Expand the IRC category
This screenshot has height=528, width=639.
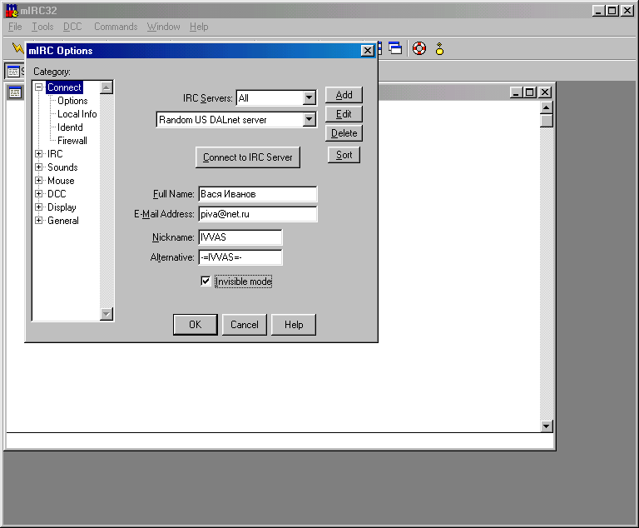[x=39, y=154]
